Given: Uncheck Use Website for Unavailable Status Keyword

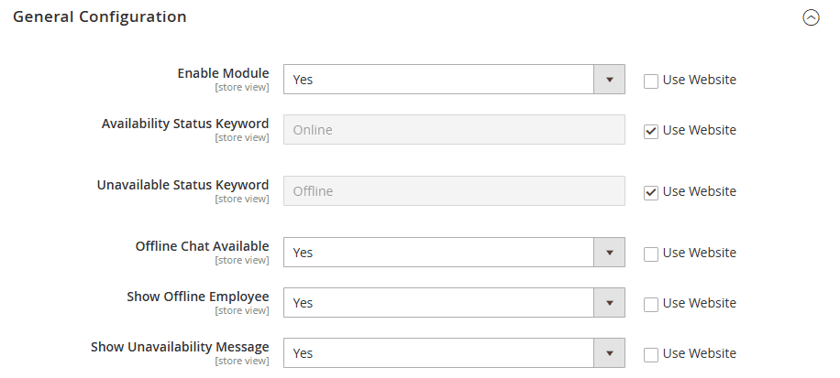Looking at the screenshot, I should click(651, 192).
